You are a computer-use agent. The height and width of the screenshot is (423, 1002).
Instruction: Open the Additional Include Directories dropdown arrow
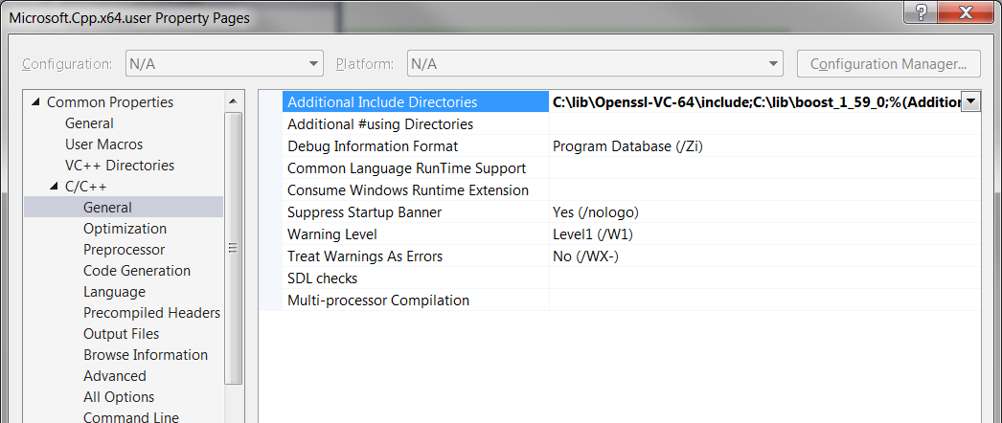970,101
